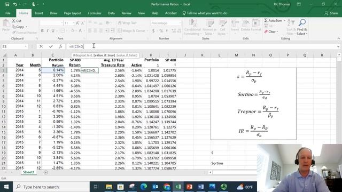This screenshot has height=192, width=342.
Task: Customize Quick Access Toolbar dropdown
Action: point(43,4)
